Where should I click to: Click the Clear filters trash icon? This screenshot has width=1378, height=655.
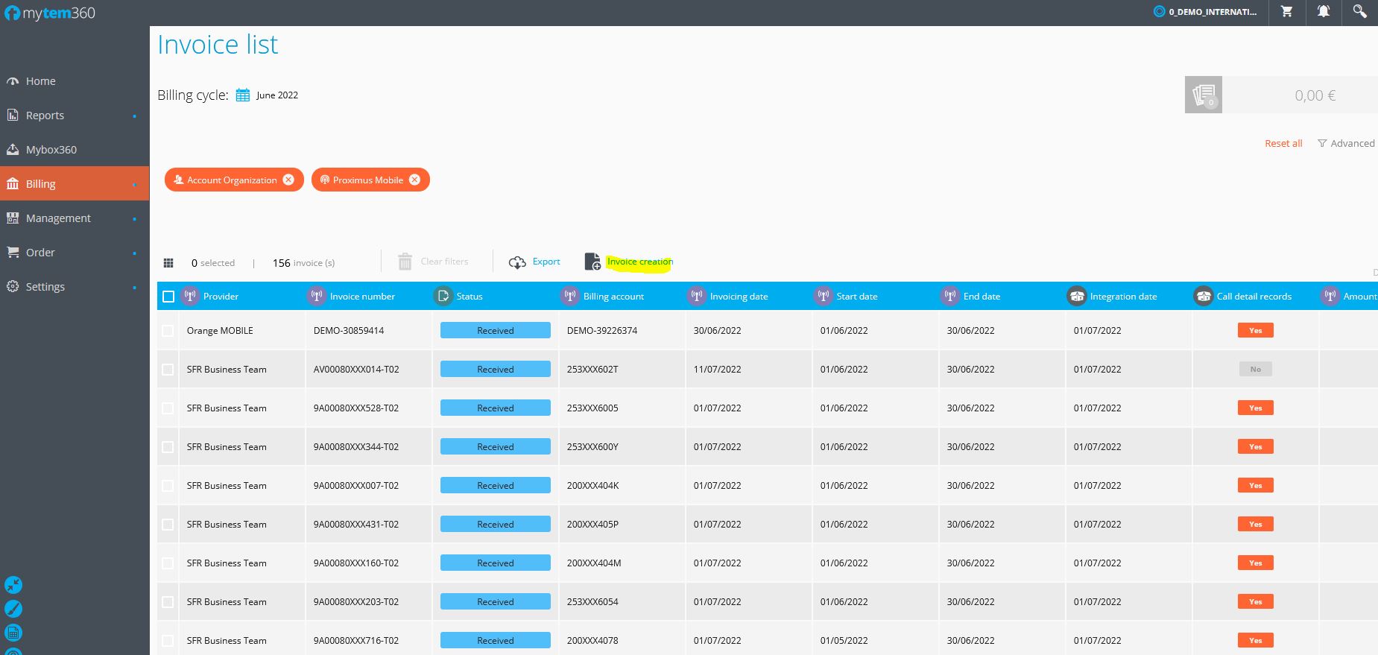405,262
